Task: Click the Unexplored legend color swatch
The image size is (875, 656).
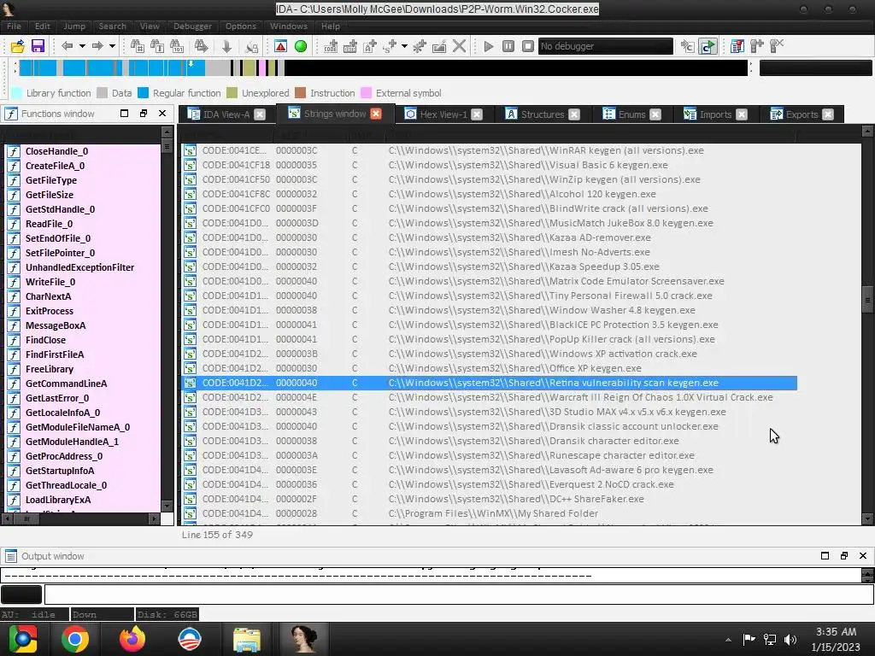Action: [232, 93]
